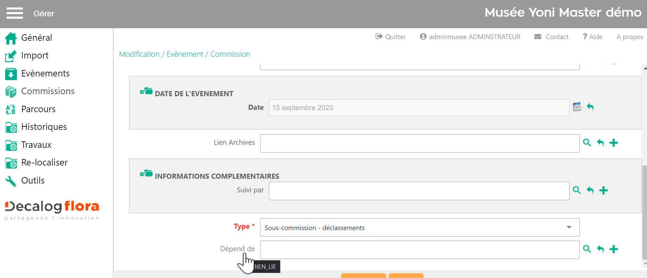
Task: Click plus icon beside Suivi par
Action: (603, 190)
